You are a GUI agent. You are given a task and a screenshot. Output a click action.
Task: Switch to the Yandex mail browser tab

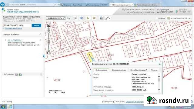[73, 5]
